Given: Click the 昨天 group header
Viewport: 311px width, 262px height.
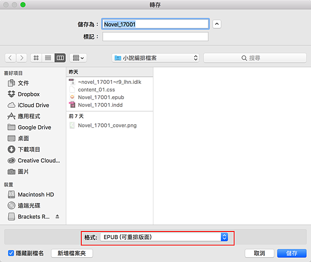Looking at the screenshot, I should point(109,72).
